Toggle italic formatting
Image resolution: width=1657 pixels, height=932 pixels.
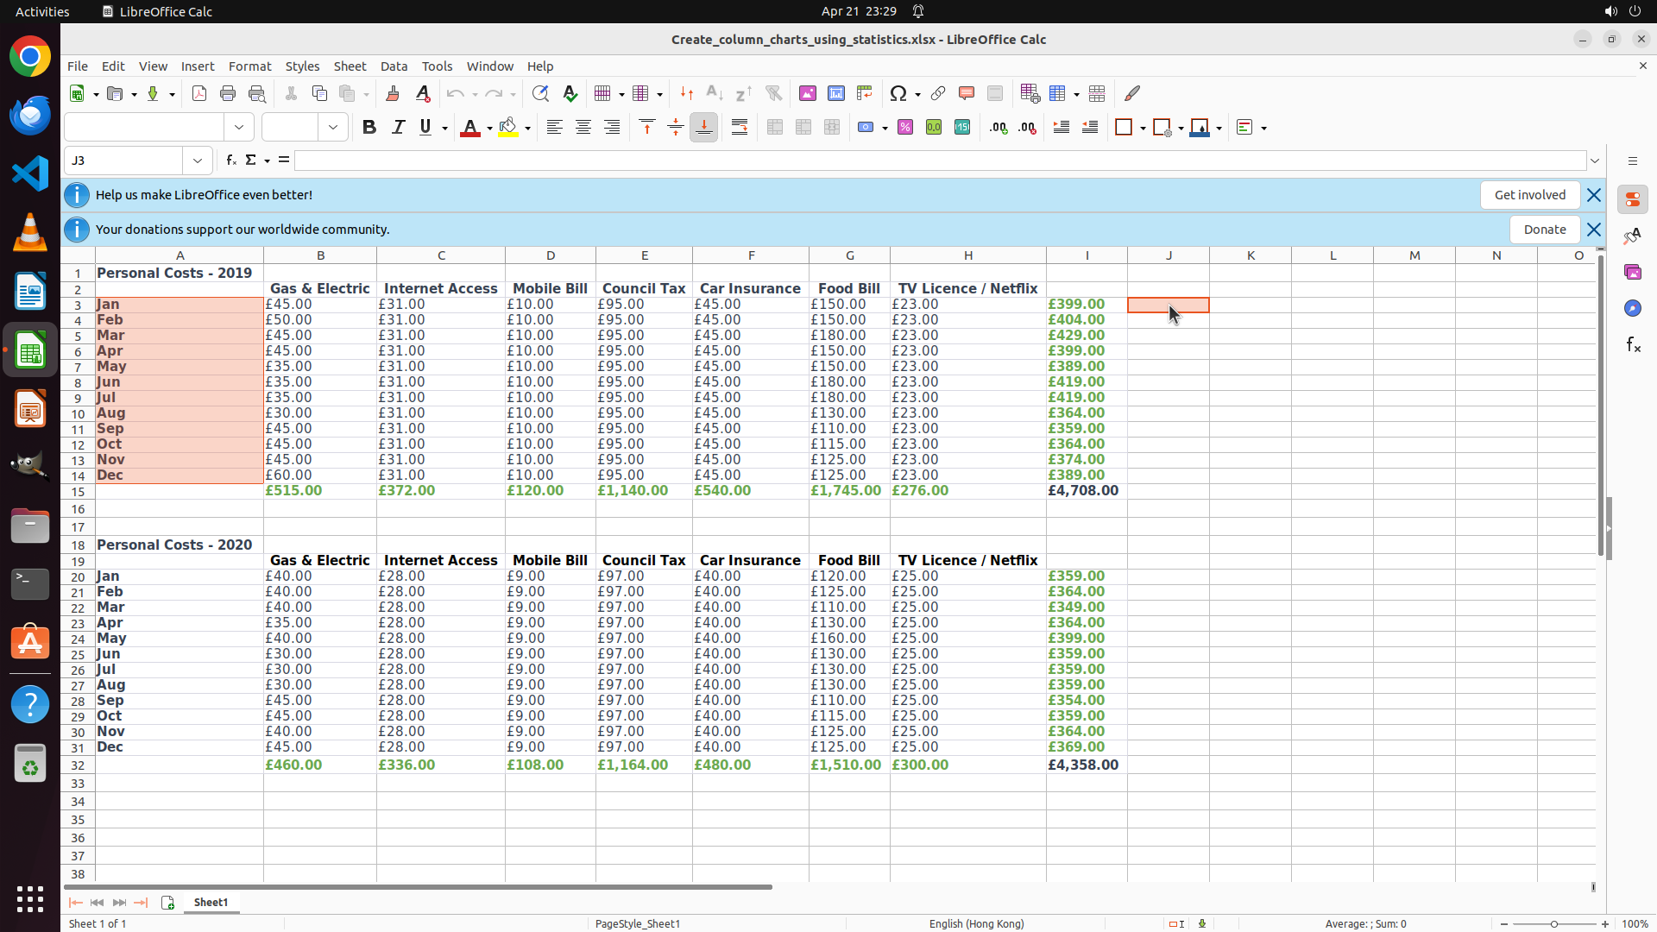398,128
